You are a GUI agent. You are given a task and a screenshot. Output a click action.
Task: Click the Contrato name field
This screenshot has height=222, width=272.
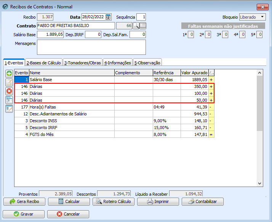(x=76, y=26)
